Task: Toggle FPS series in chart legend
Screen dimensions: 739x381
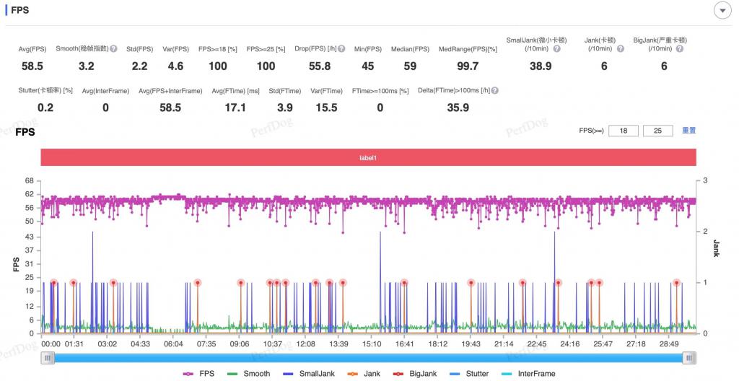Action: pyautogui.click(x=198, y=374)
